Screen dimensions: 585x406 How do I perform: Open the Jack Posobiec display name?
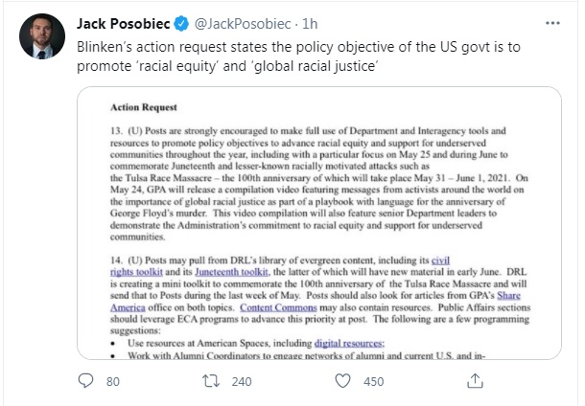point(124,24)
